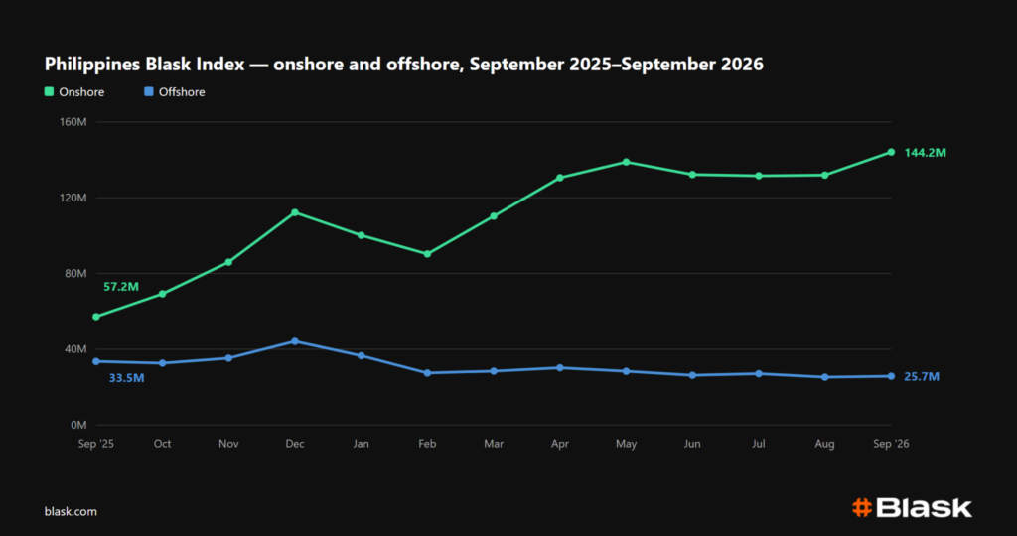Click the offshore February data point
This screenshot has width=1017, height=536.
pos(427,373)
